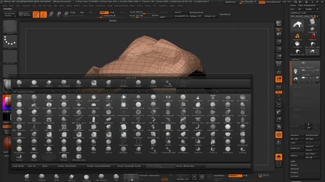
Task: Select the InsertCylndrExt brush
Action: click(x=153, y=128)
